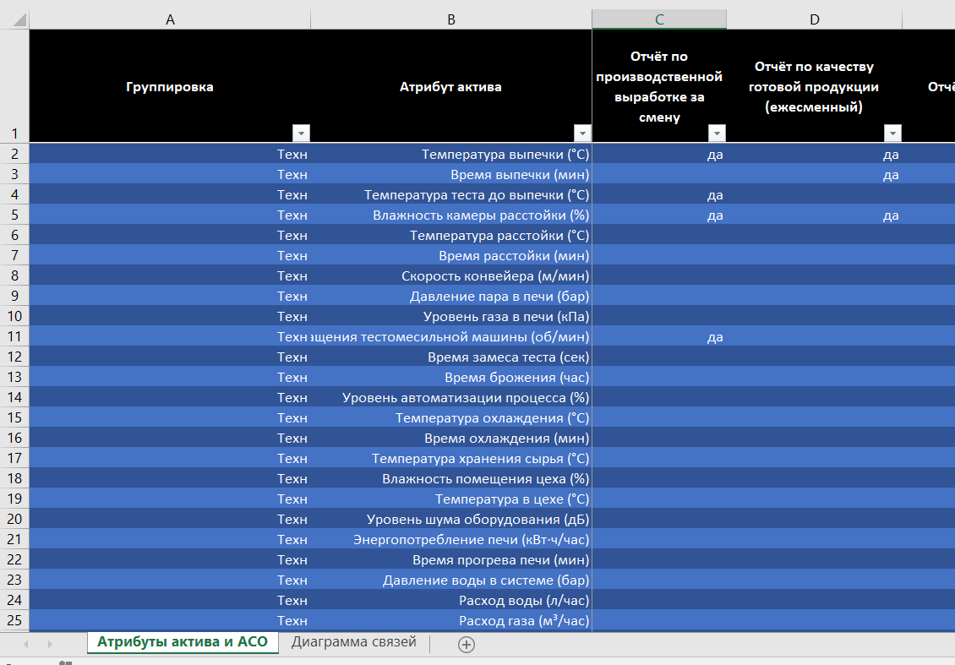Viewport: 955px width, 665px height.
Task: Select cell Уровень шума оборудования (дБ)
Action: tap(451, 520)
